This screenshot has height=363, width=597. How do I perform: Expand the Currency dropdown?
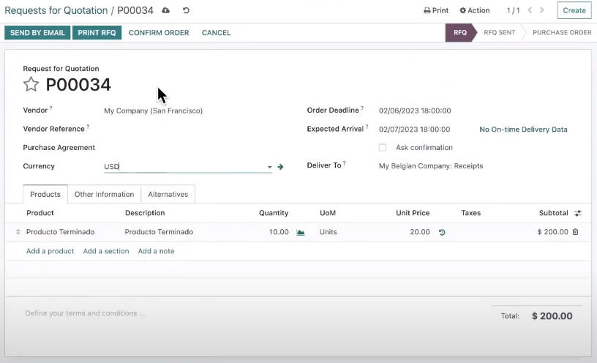(269, 167)
